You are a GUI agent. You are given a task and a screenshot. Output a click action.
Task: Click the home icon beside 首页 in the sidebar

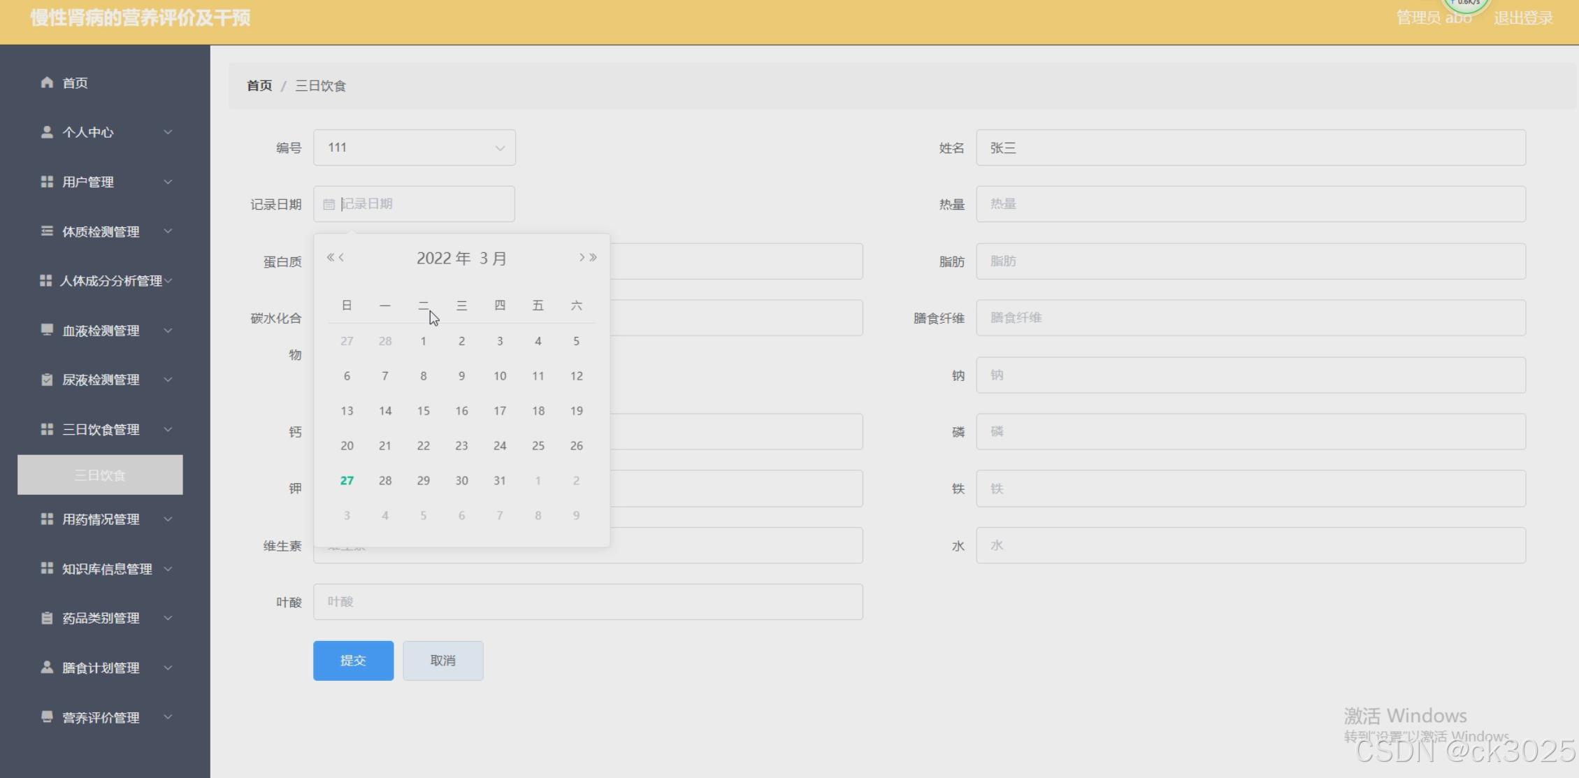(x=47, y=82)
